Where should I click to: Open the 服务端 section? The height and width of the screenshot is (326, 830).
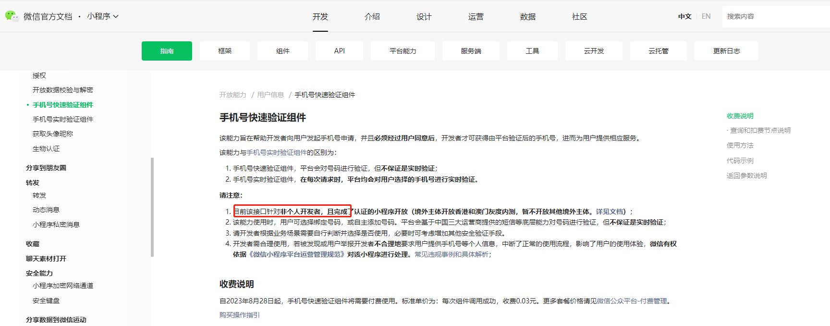click(x=471, y=51)
